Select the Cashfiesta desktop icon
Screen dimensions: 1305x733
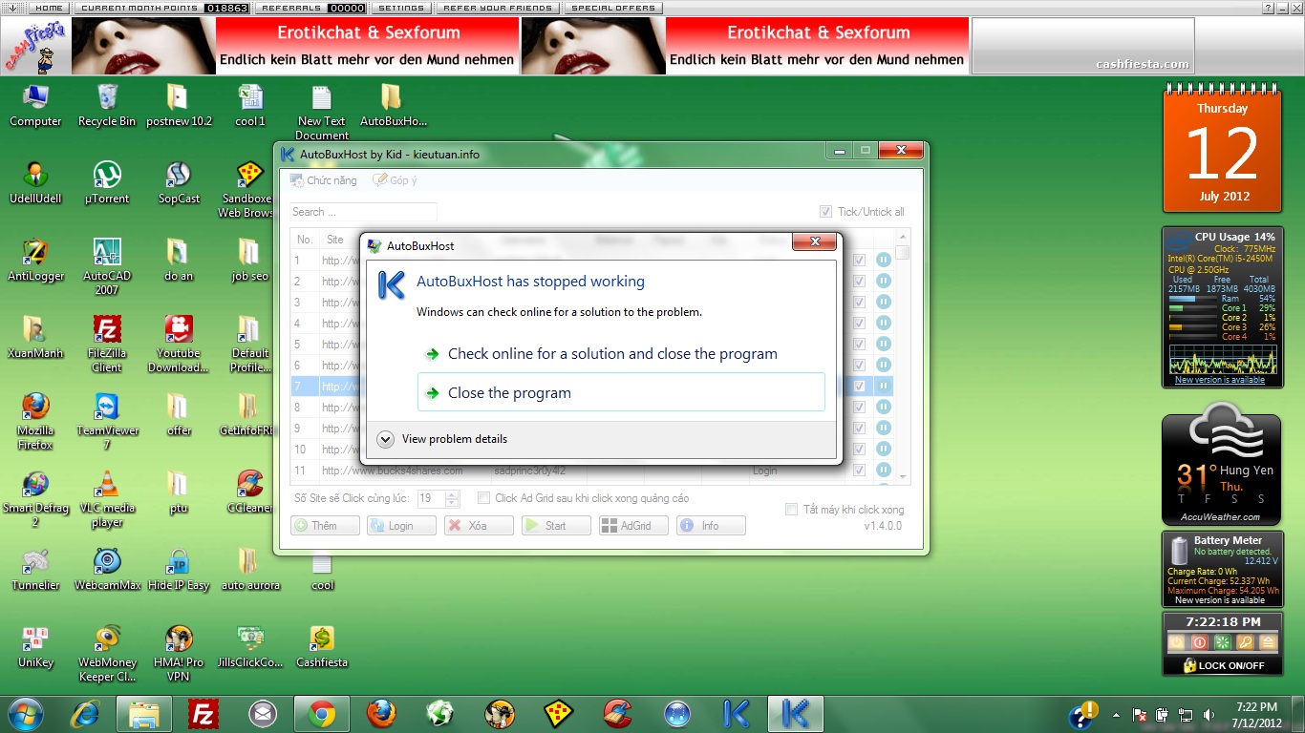pos(322,647)
